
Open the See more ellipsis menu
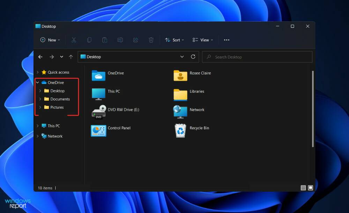226,40
